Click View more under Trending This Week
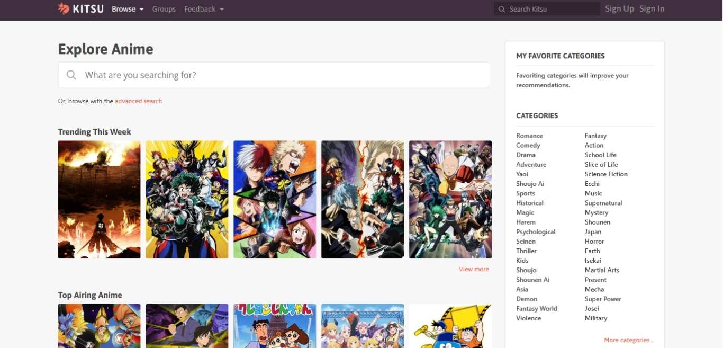The width and height of the screenshot is (723, 348). coord(473,269)
